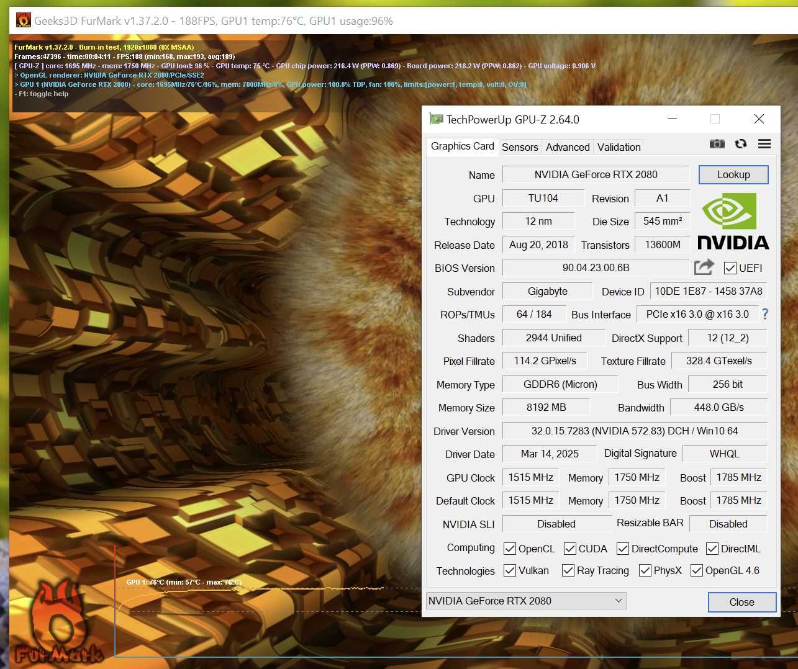Viewport: 798px width, 669px height.
Task: Close the GPU-Z window with X
Action: [759, 119]
